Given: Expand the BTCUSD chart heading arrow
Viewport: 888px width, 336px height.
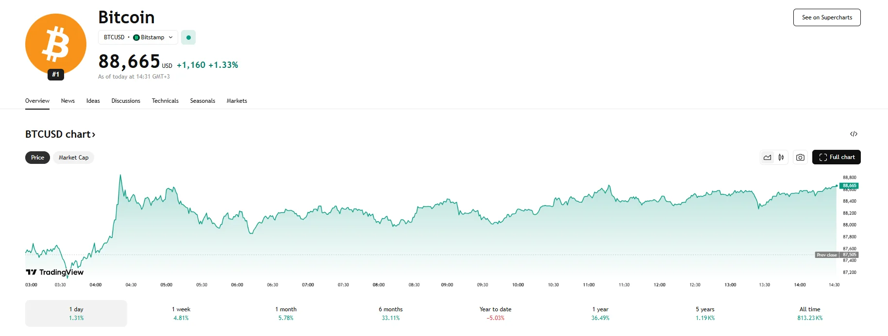Looking at the screenshot, I should click(94, 135).
